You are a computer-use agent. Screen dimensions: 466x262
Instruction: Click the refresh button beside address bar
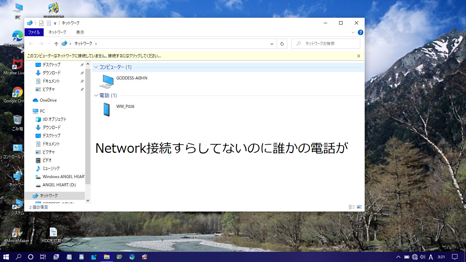pos(282,44)
